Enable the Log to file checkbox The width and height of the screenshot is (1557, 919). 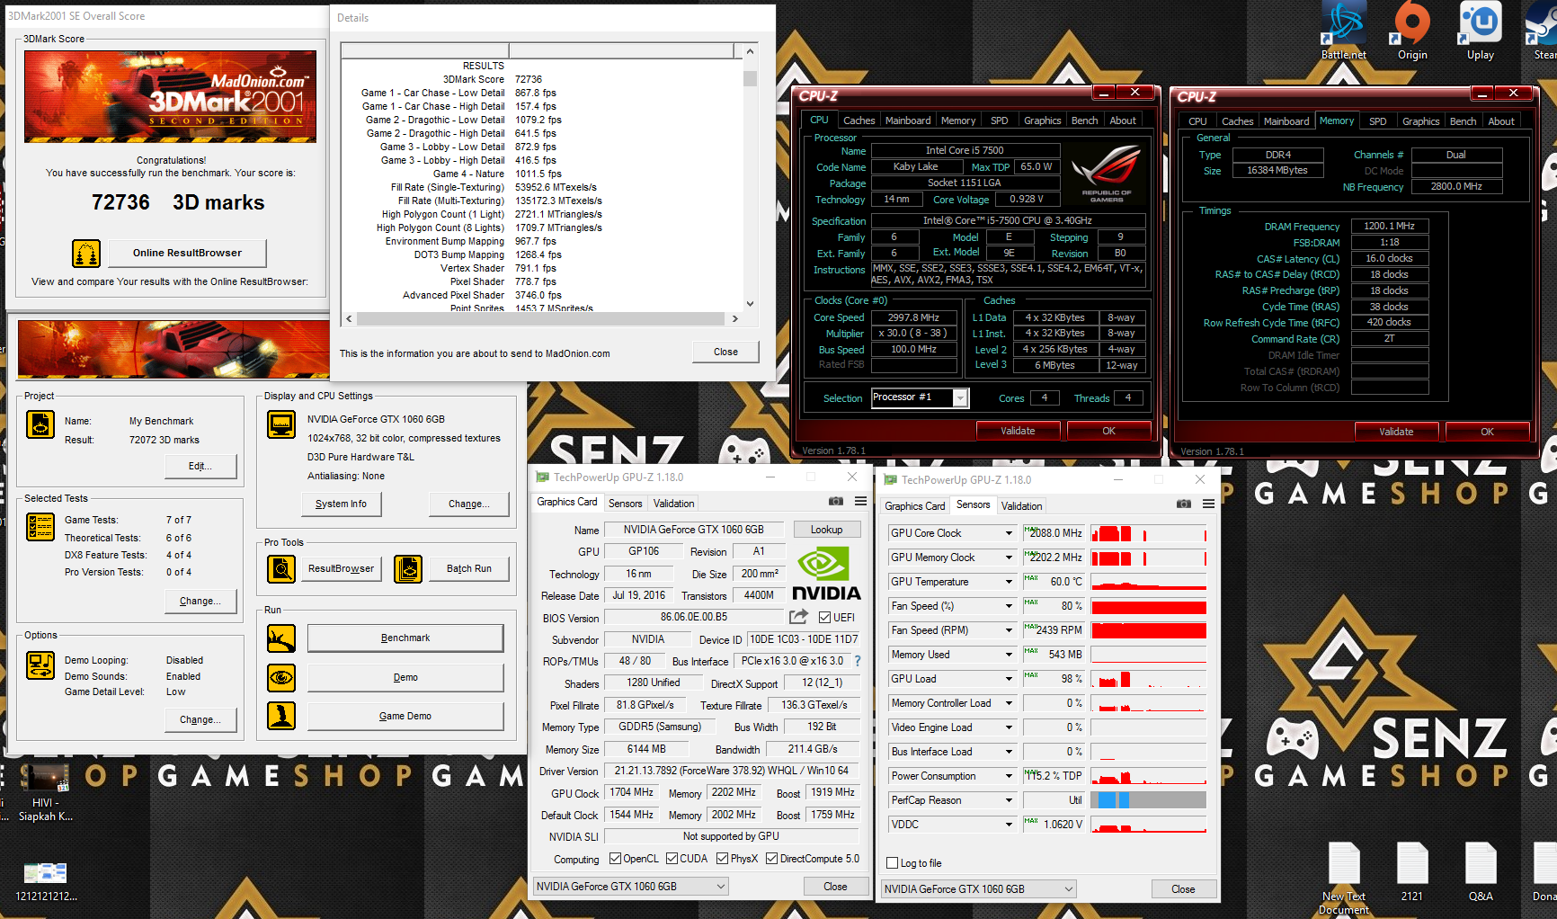coord(893,863)
